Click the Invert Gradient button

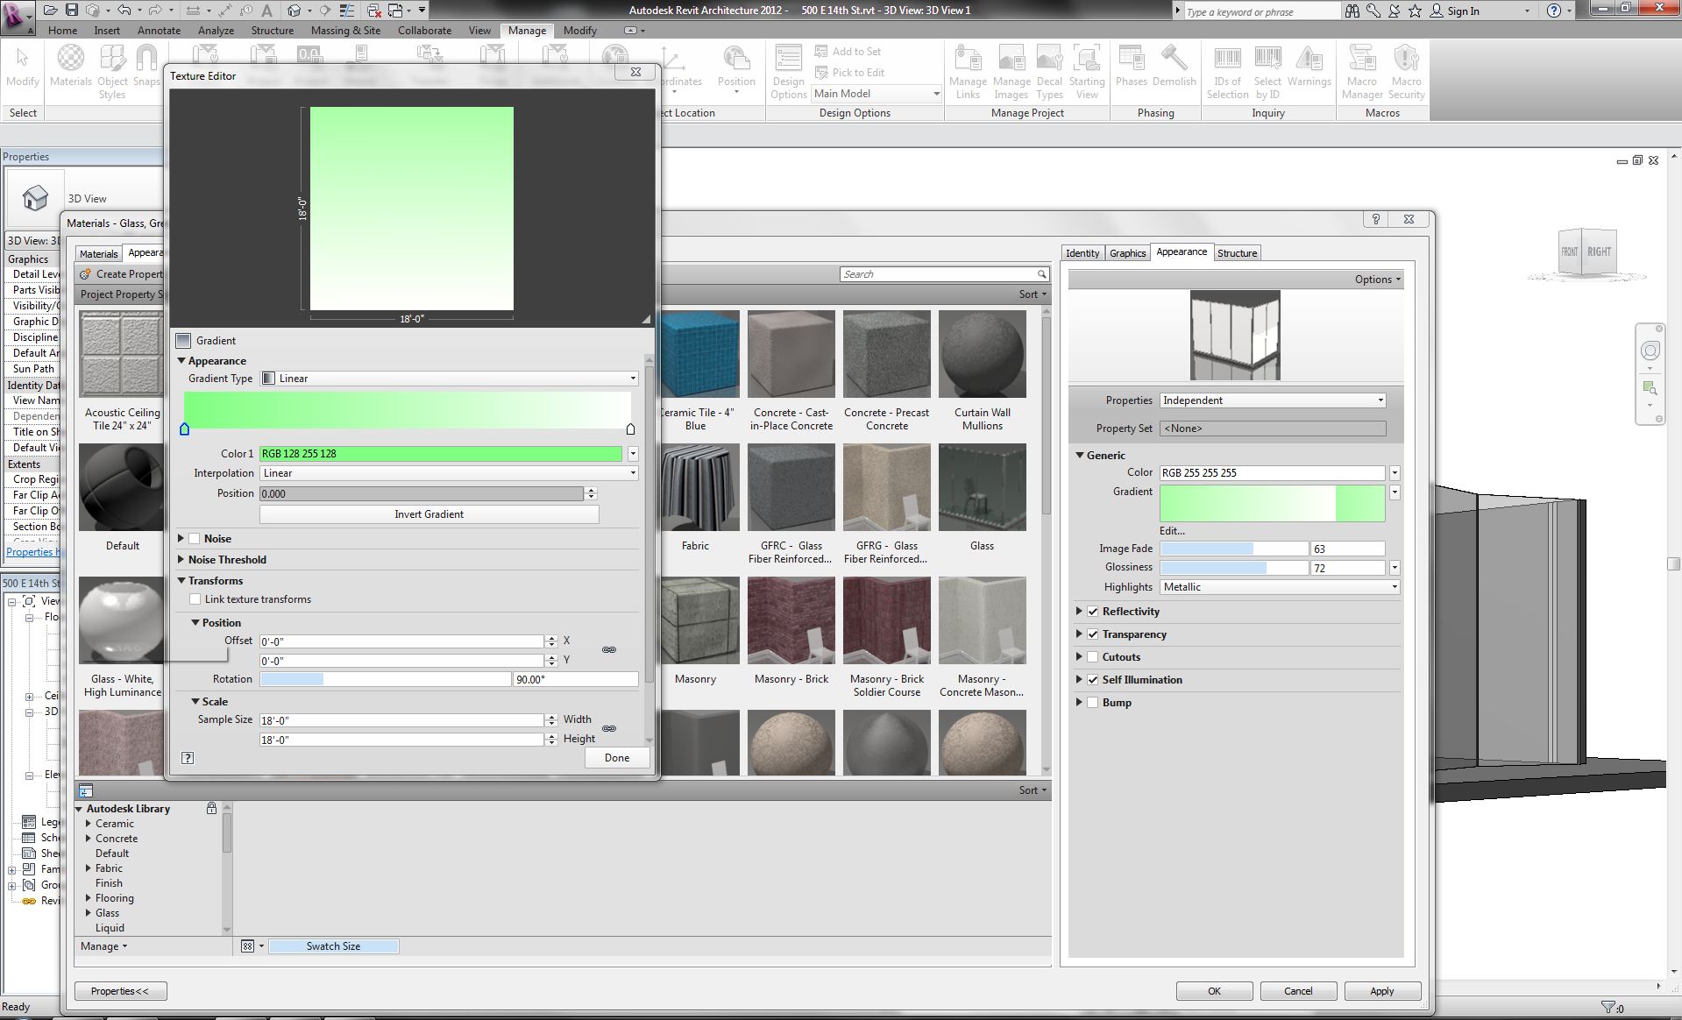tap(429, 514)
